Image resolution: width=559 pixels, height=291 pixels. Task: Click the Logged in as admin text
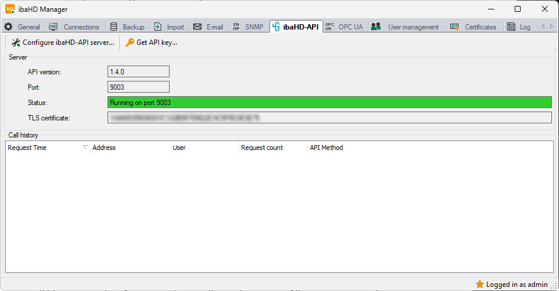(516, 285)
